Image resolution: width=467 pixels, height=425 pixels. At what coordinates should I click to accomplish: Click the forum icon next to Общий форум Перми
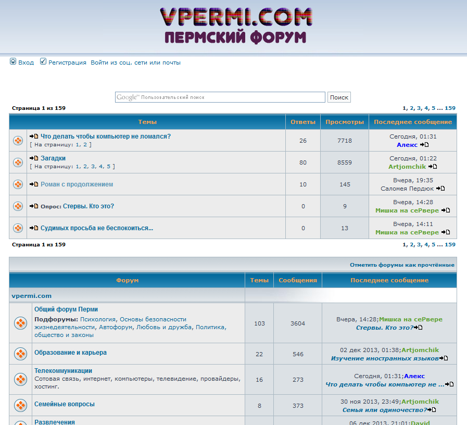point(21,323)
